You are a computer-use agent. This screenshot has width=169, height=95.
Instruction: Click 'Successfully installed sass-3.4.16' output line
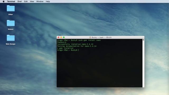click(x=75, y=44)
